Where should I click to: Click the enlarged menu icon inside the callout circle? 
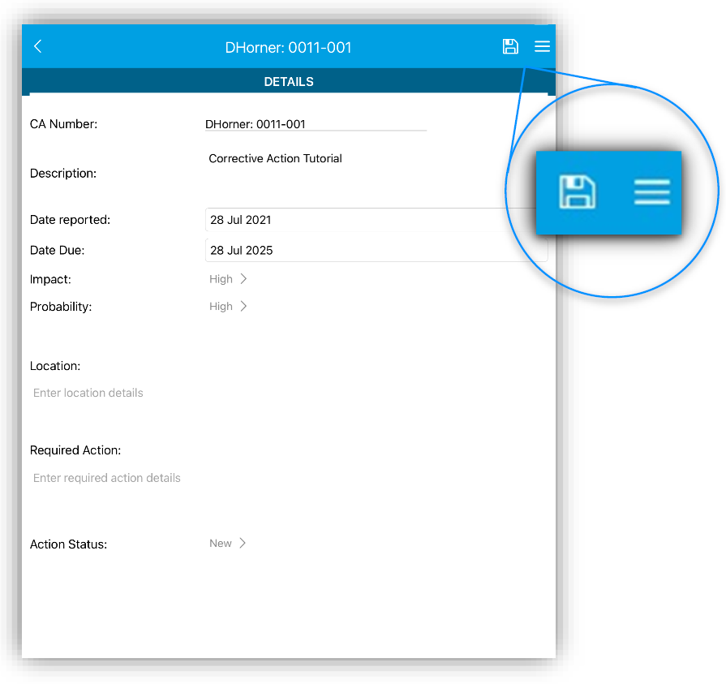tap(651, 192)
